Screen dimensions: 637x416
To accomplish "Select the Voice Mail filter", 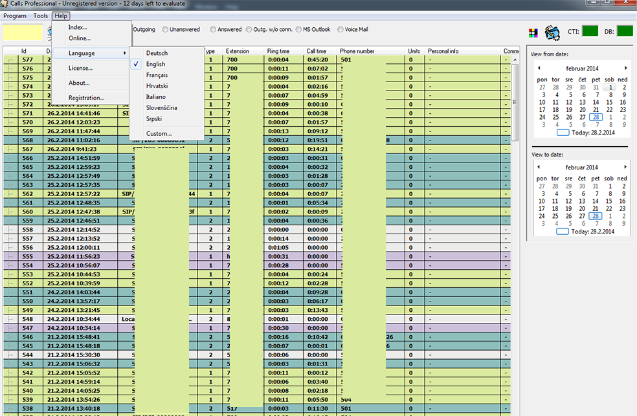I will pyautogui.click(x=353, y=29).
